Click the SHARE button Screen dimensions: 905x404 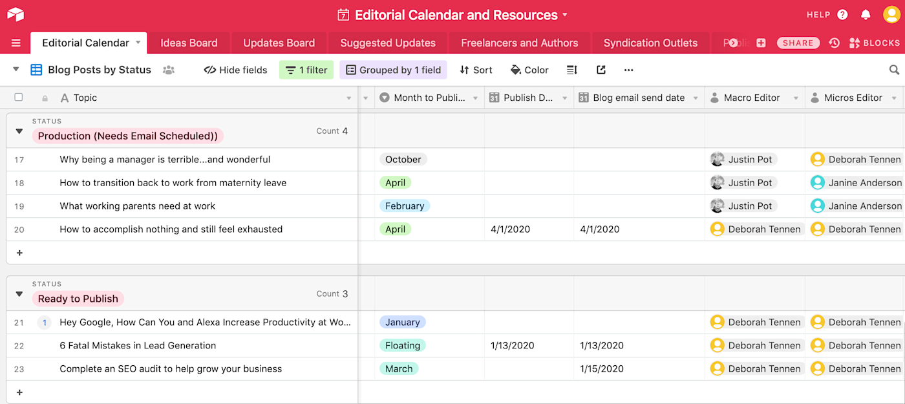coord(798,43)
